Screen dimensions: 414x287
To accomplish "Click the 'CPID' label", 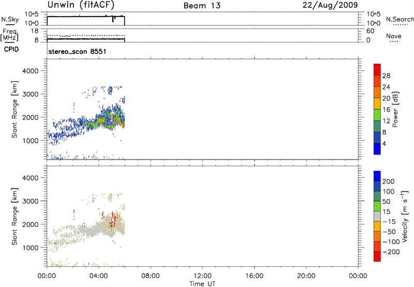I will (x=11, y=49).
